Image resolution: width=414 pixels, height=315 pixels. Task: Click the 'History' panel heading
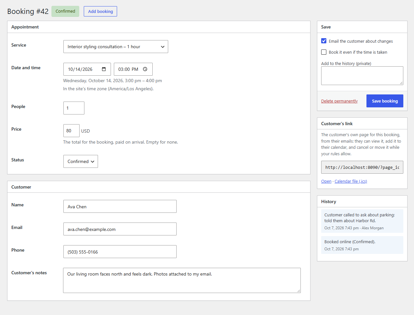(329, 201)
